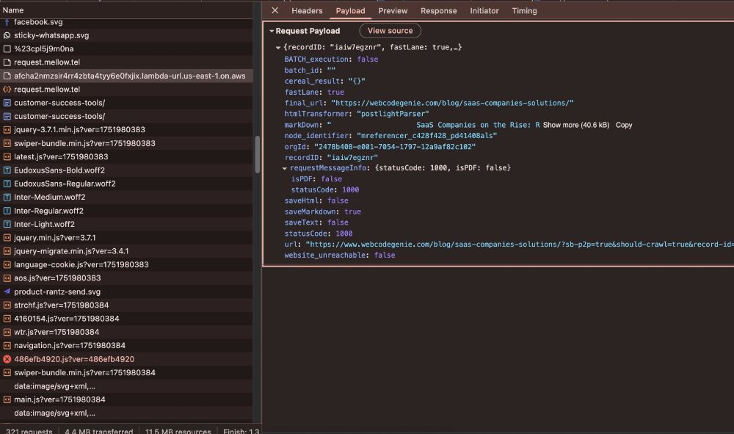Image resolution: width=734 pixels, height=434 pixels.
Task: Click the 11.5 MB resources status
Action: (x=178, y=431)
